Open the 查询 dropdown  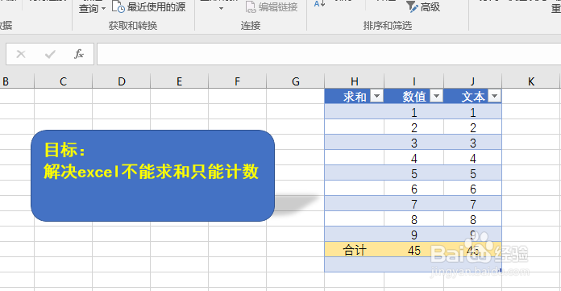[92, 8]
